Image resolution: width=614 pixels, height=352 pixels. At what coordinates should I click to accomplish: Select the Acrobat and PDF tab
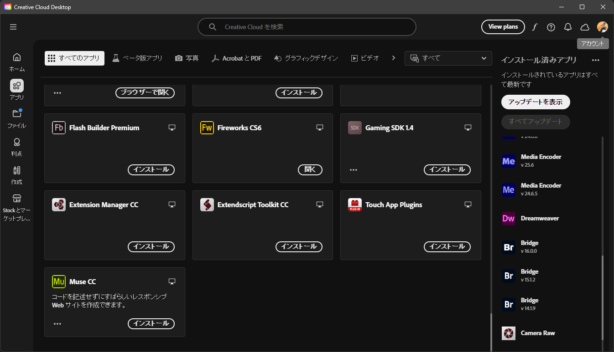[x=236, y=58]
